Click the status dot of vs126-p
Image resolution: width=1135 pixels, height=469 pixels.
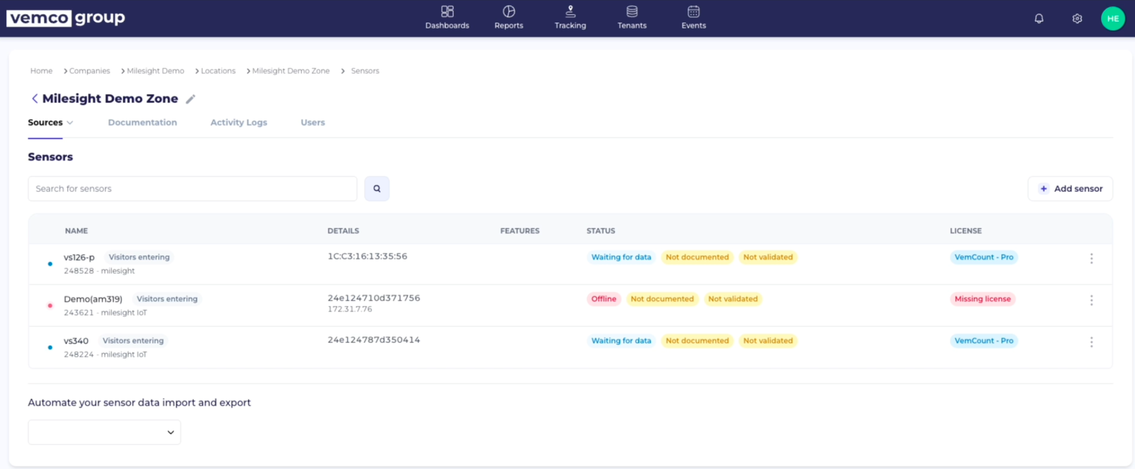50,264
